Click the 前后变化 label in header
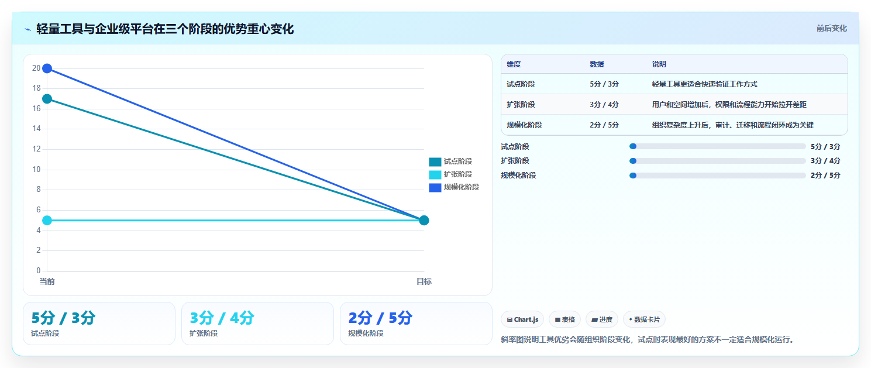Viewport: 871px width, 368px height. [831, 28]
